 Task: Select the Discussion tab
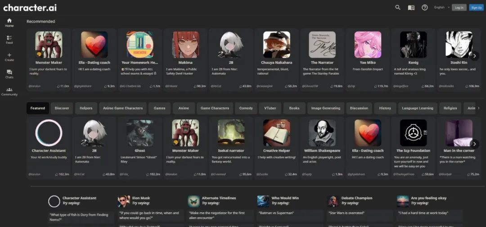point(359,108)
